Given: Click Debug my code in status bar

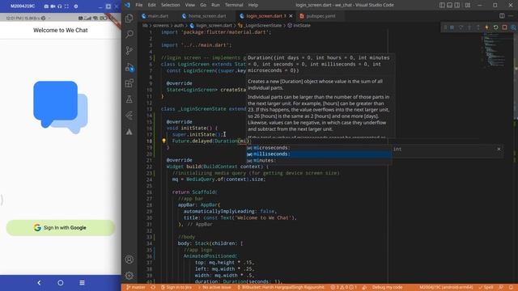Looking at the screenshot, I should tap(387, 288).
